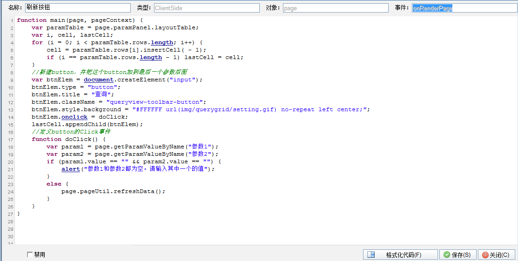Image resolution: width=518 pixels, height=261 pixels.
Task: Click 'lastCell.appendChild(btnElem);' line
Action: pyautogui.click(x=87, y=124)
